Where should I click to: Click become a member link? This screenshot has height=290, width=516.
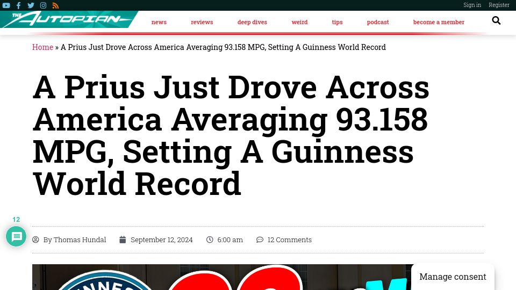click(x=439, y=22)
